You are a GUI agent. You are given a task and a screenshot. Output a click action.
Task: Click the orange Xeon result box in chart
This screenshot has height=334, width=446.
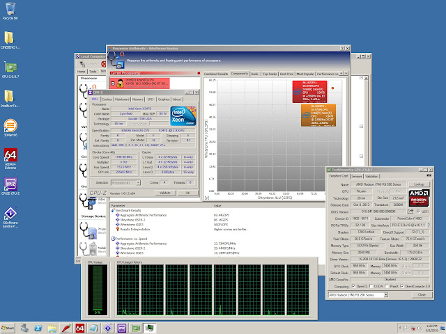click(x=318, y=115)
